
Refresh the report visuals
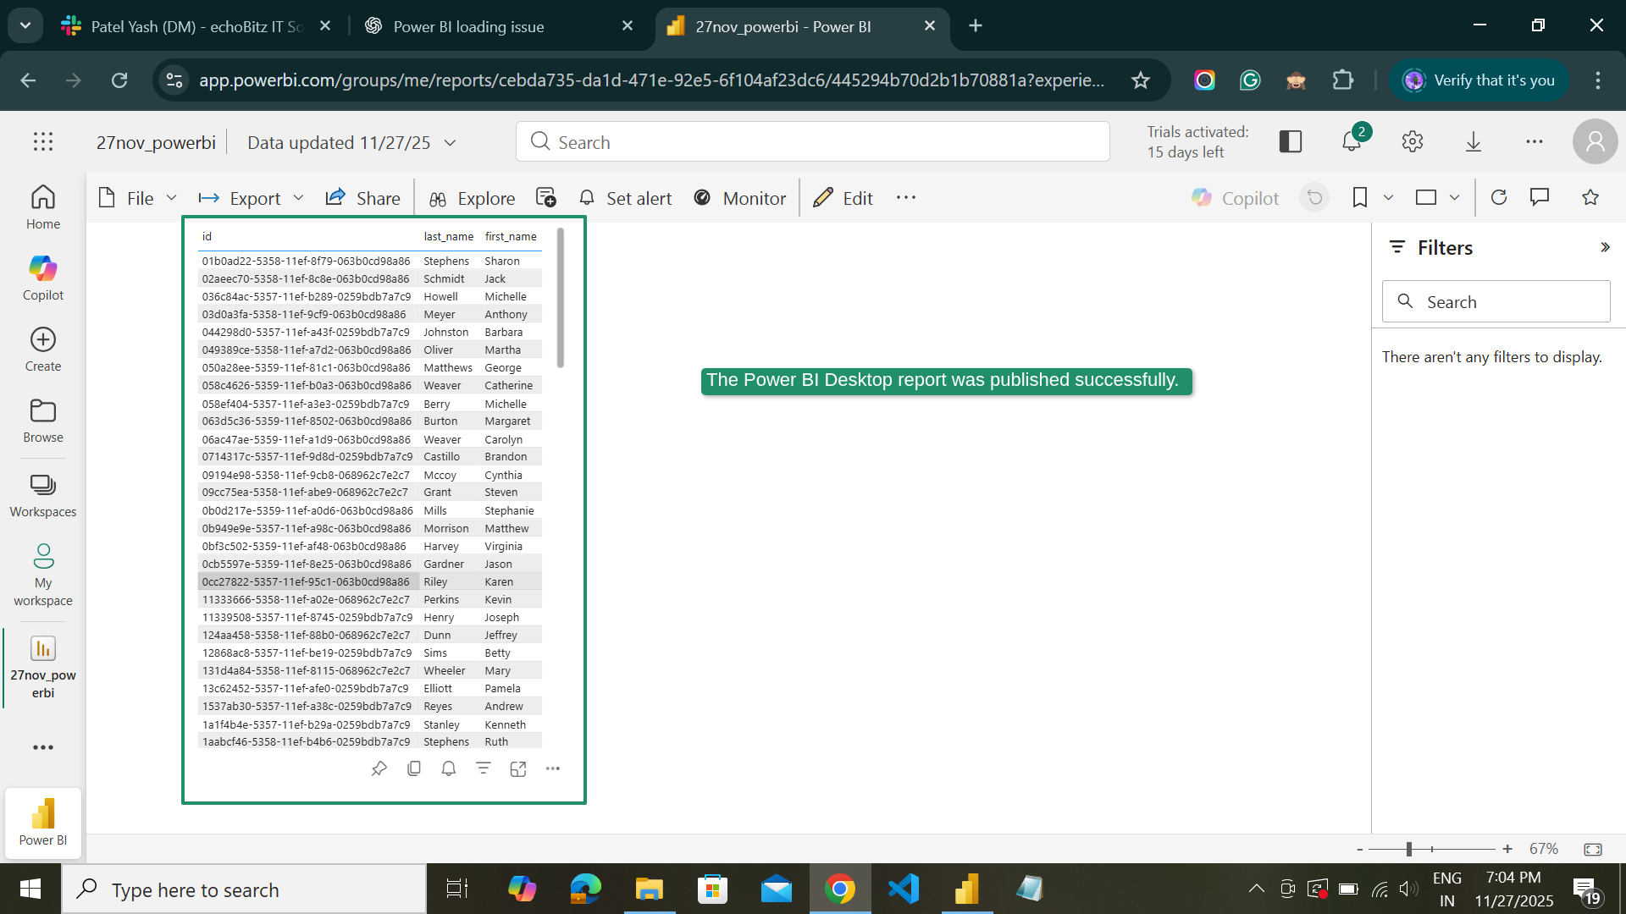pos(1499,197)
